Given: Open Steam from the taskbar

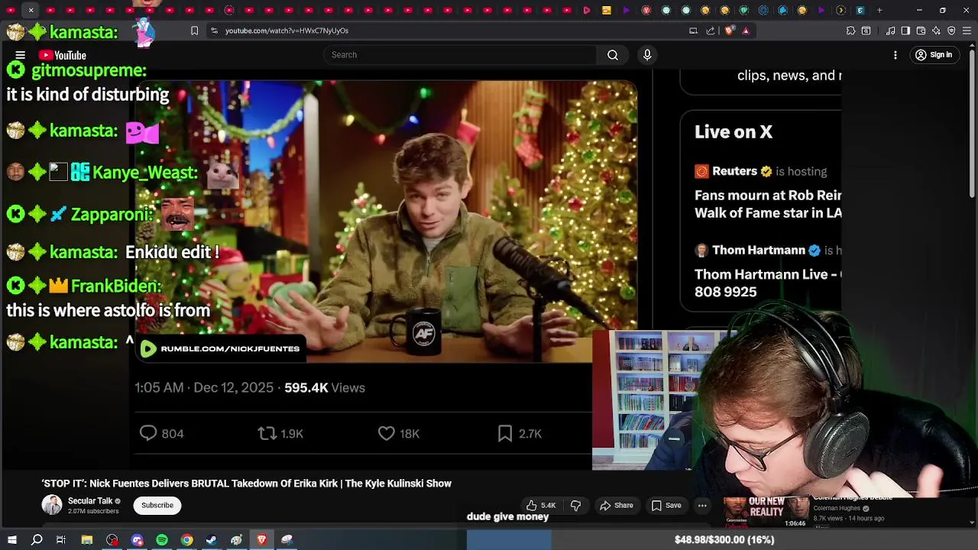Looking at the screenshot, I should click(x=212, y=540).
